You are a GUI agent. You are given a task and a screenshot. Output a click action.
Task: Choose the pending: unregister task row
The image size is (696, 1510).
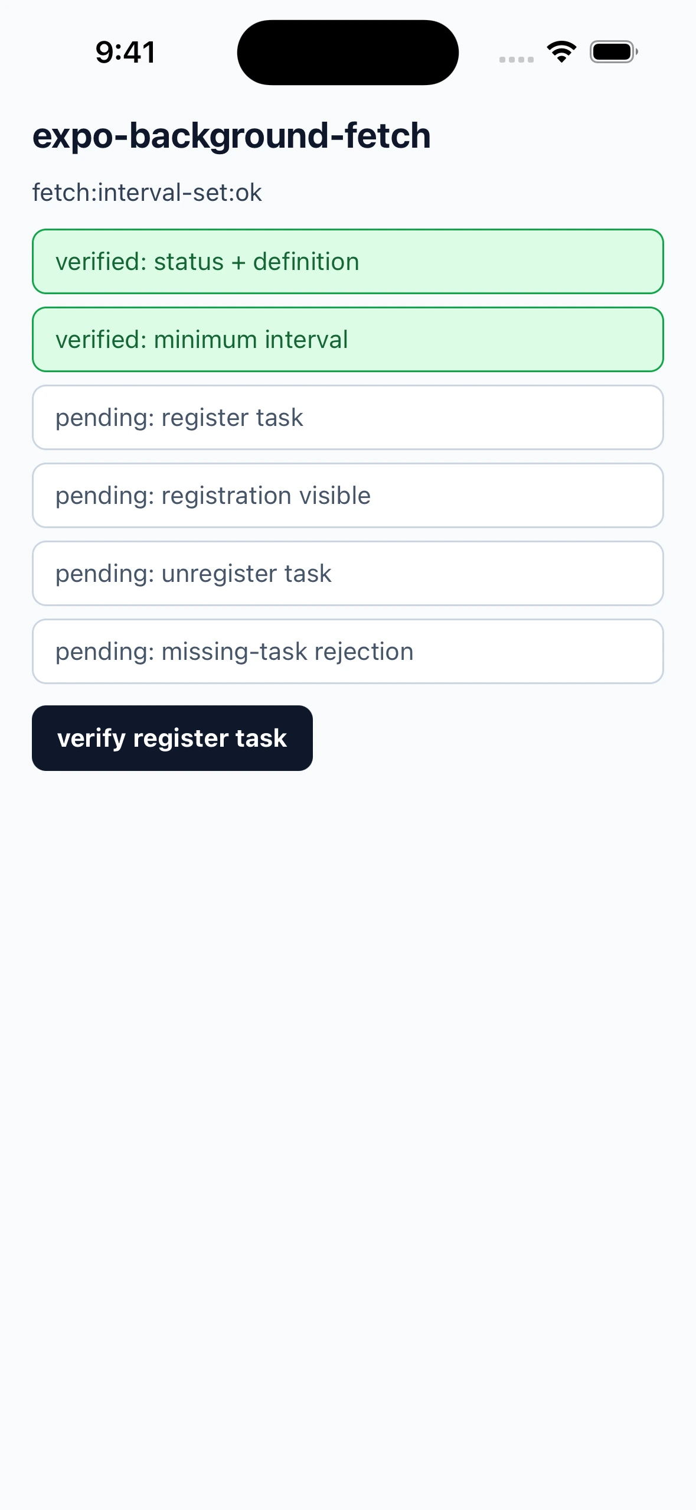point(348,573)
